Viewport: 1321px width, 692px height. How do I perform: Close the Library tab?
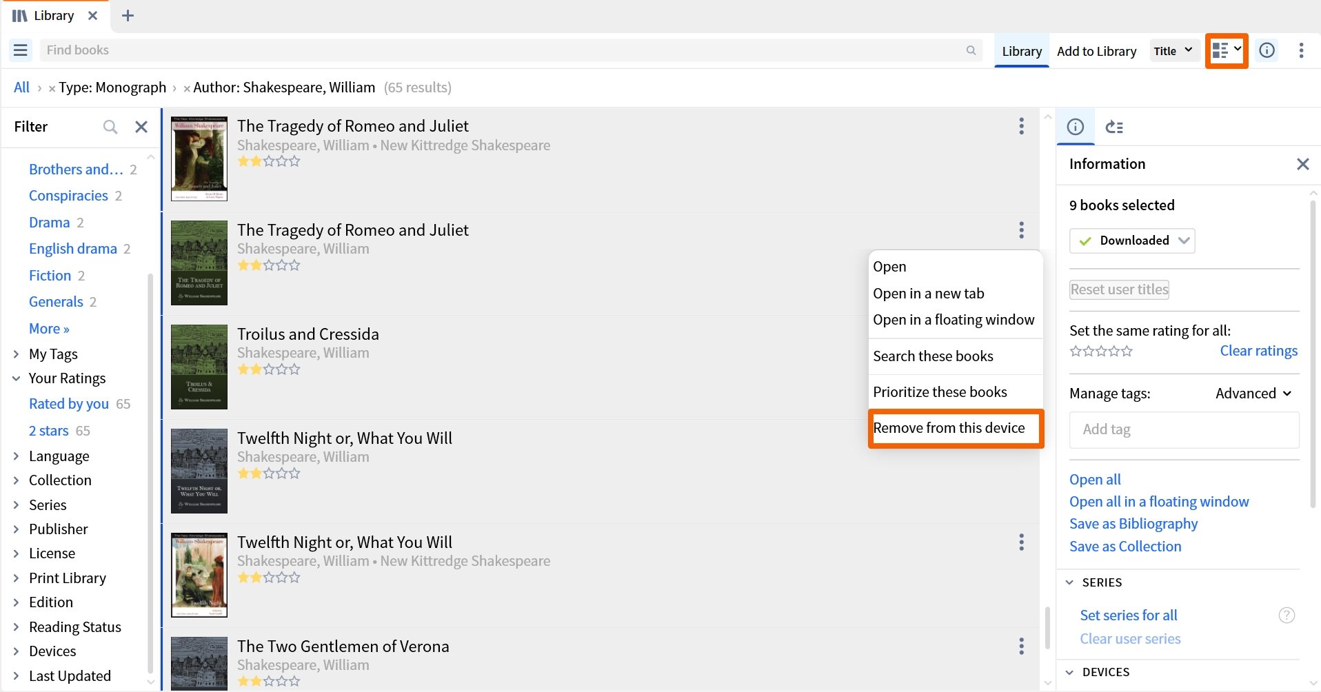[92, 16]
